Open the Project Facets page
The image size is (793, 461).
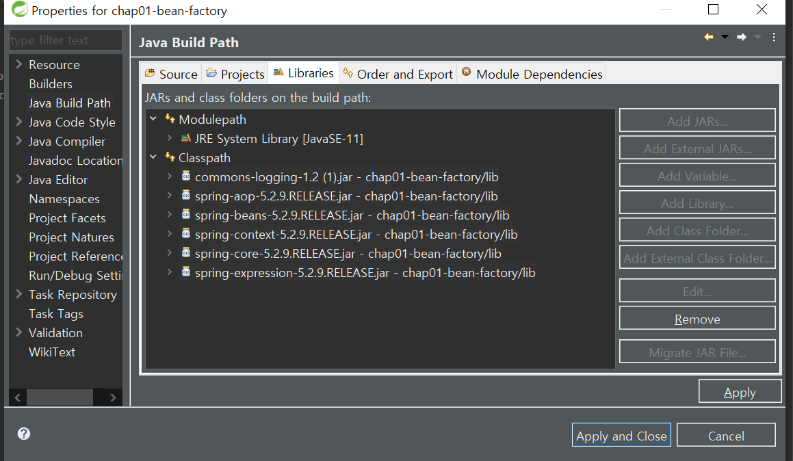[67, 218]
